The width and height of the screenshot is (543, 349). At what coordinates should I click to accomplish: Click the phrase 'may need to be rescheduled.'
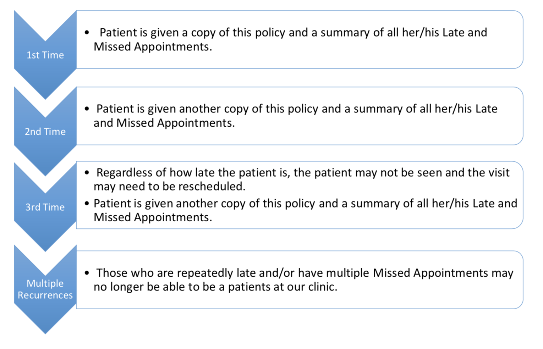(x=169, y=186)
